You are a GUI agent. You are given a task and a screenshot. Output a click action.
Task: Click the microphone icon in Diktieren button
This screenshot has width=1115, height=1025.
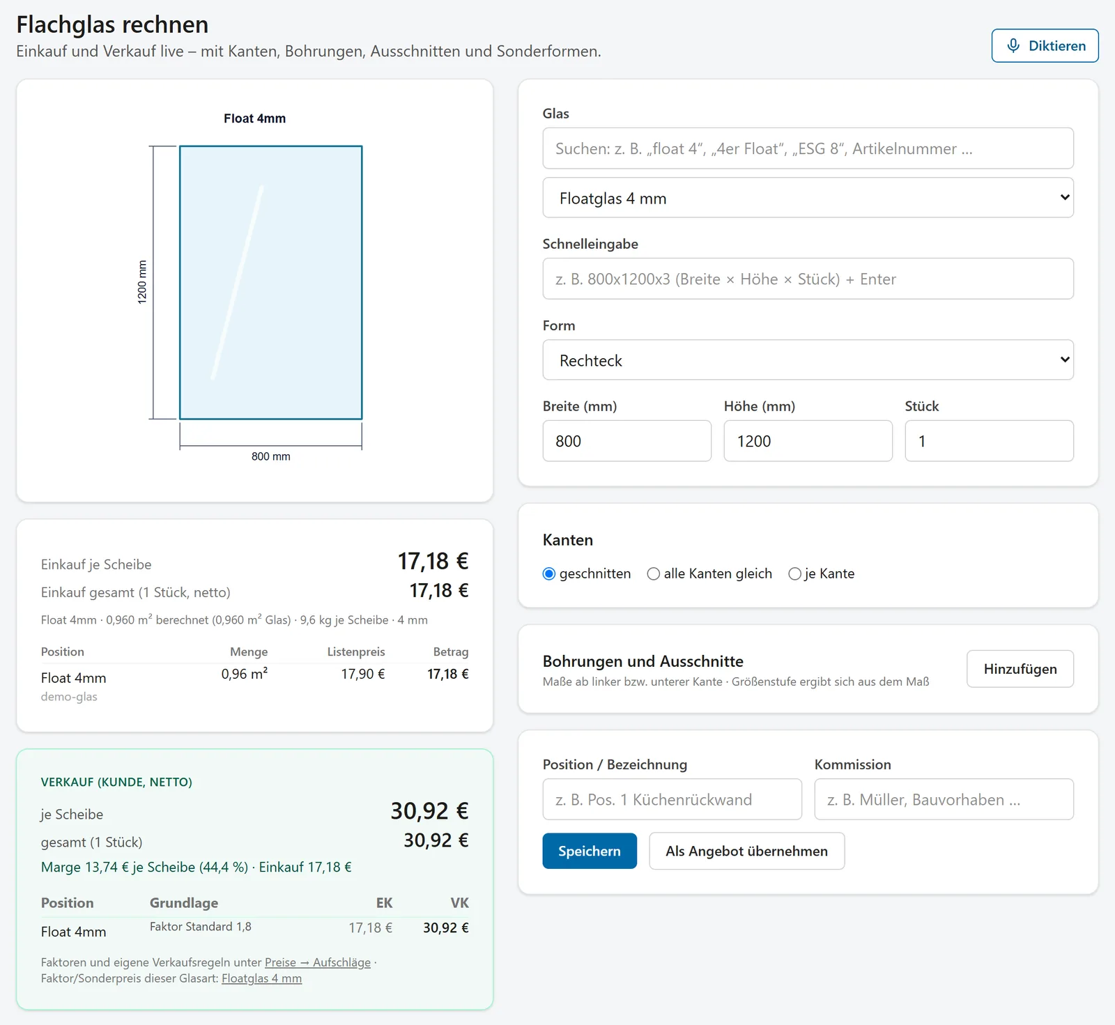click(1013, 45)
